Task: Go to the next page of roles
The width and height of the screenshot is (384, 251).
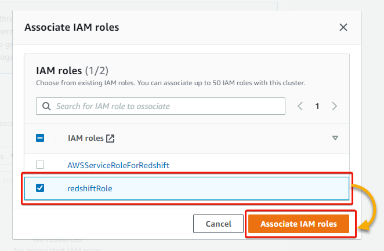Action: 335,106
